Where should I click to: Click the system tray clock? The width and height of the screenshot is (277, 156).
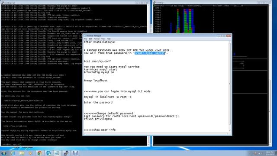point(270,153)
